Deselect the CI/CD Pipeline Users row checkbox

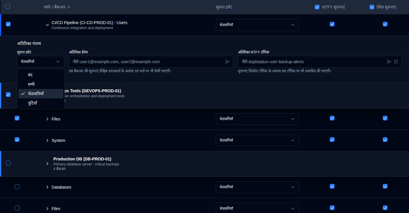coord(8,24)
